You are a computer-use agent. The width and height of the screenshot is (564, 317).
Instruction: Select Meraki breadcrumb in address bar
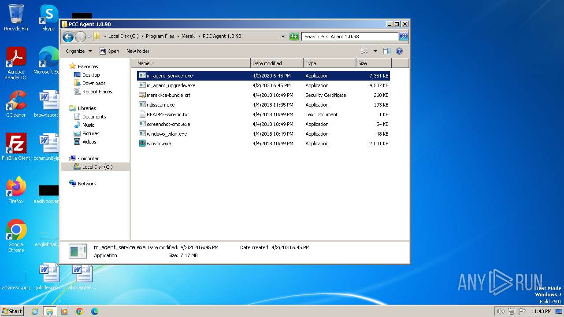(x=189, y=37)
